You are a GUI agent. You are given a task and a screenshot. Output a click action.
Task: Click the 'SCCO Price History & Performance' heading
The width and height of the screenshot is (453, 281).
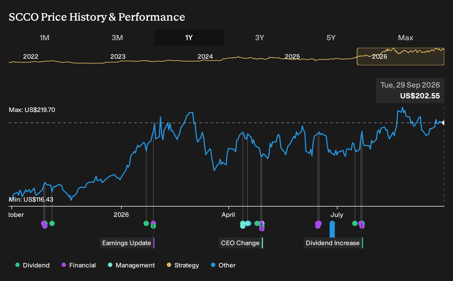click(97, 17)
